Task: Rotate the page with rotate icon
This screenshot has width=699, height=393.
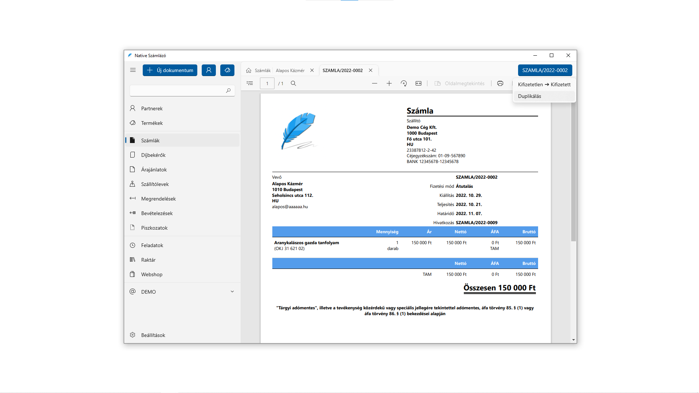Action: point(404,83)
